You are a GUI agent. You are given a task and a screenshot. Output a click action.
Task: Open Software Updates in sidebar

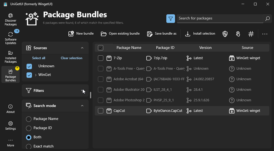click(11, 38)
